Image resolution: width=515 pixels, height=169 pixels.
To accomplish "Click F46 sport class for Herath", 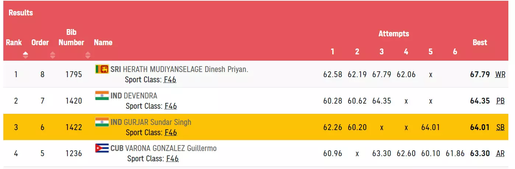I will point(170,80).
